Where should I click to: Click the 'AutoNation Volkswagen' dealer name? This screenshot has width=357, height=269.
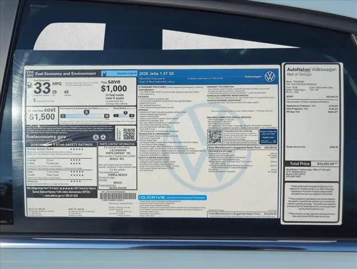coord(312,70)
